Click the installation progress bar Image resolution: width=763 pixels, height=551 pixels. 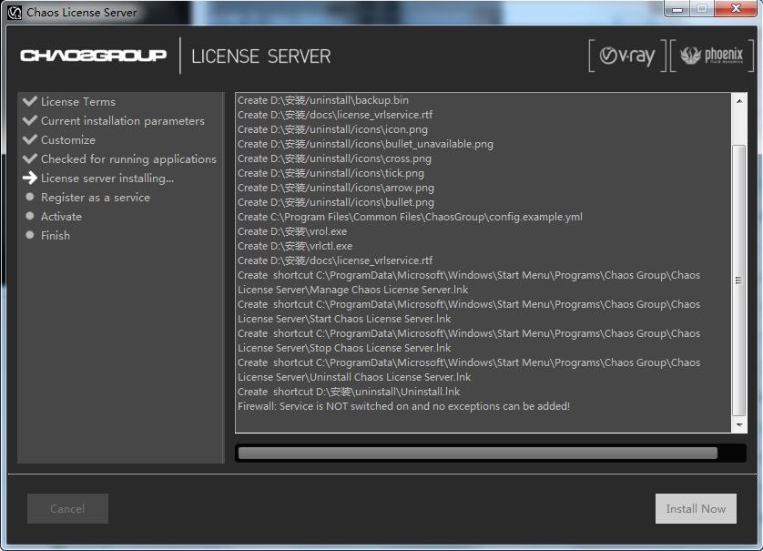pyautogui.click(x=491, y=454)
